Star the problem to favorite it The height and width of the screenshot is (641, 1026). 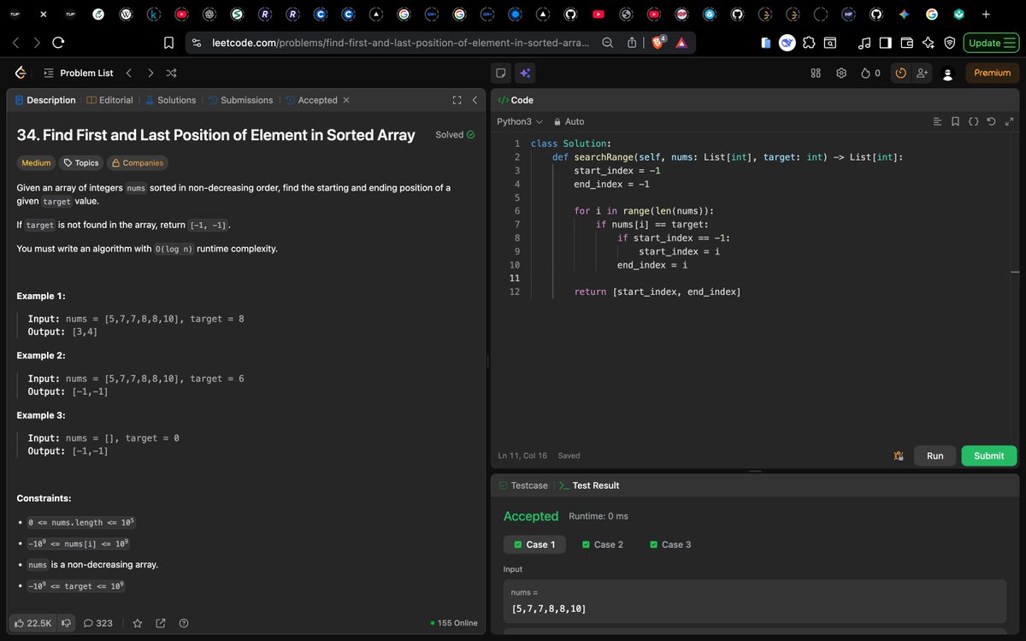pyautogui.click(x=138, y=623)
